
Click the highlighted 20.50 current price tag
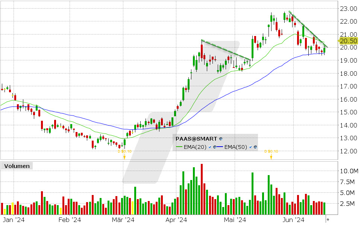tap(348, 41)
